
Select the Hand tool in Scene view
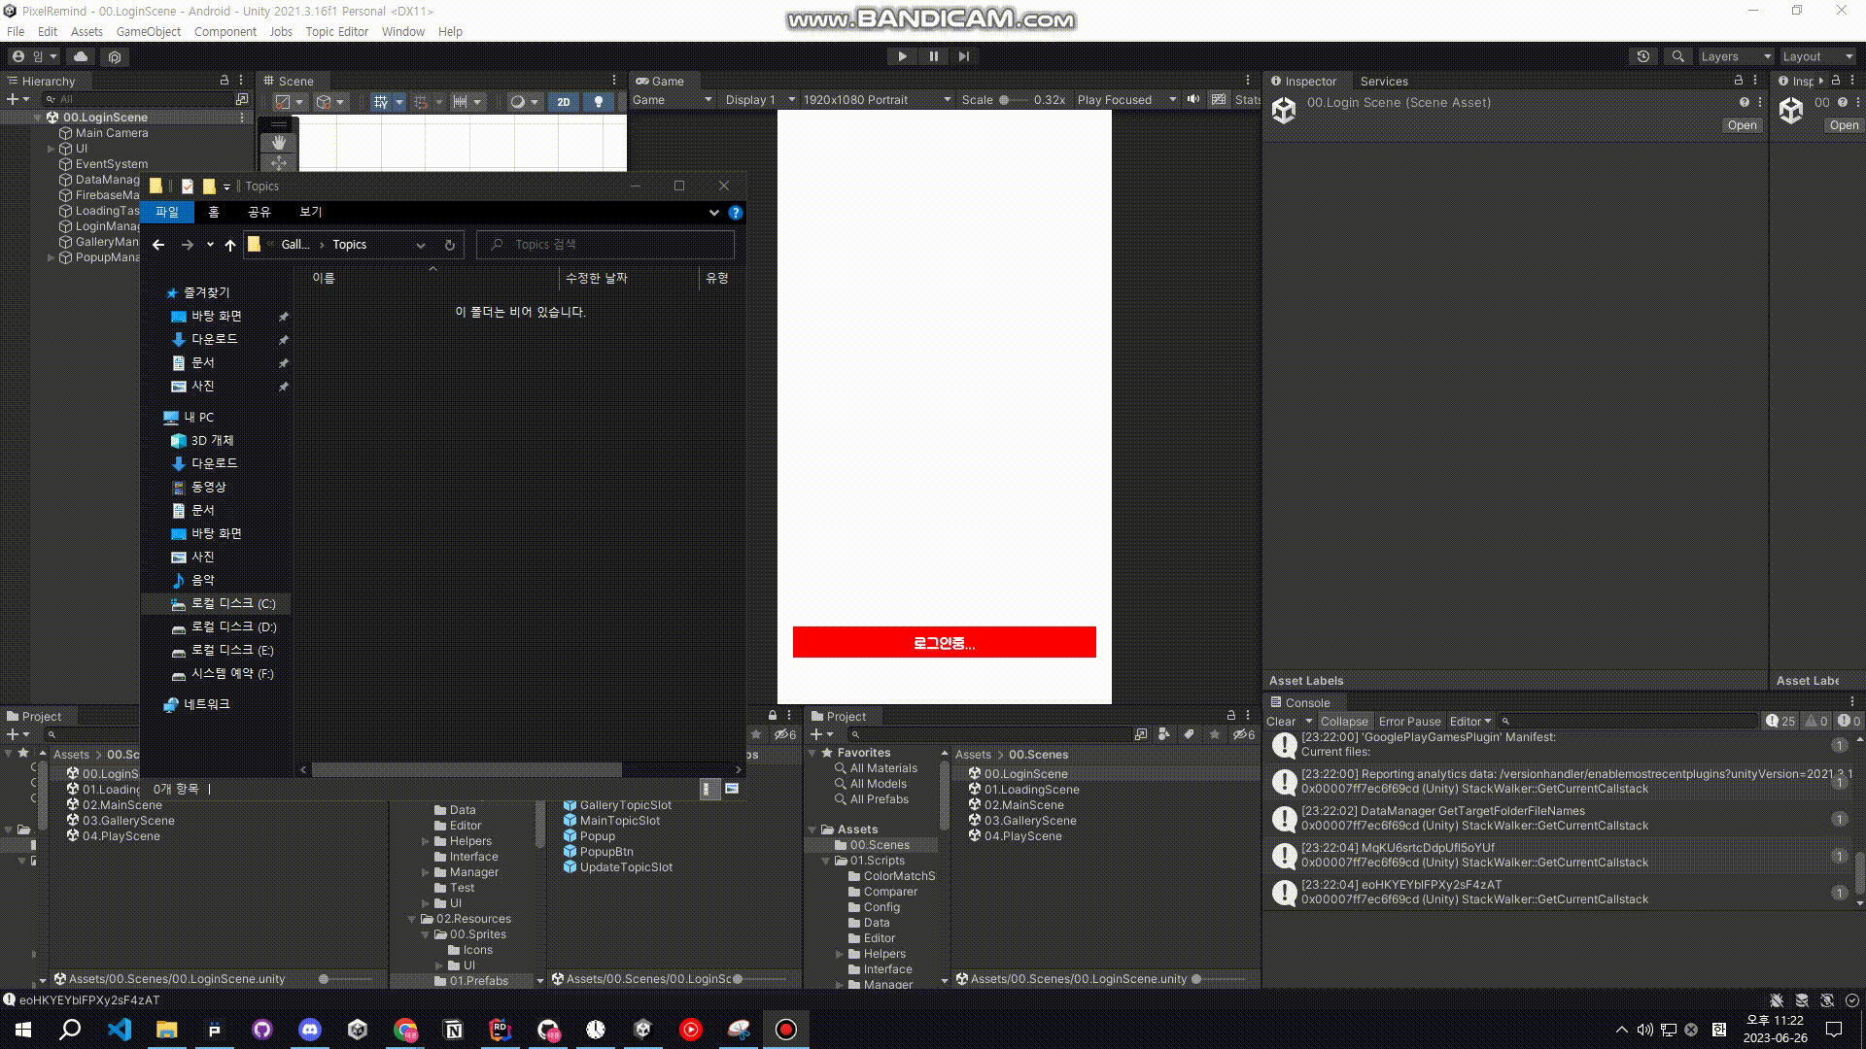(279, 143)
